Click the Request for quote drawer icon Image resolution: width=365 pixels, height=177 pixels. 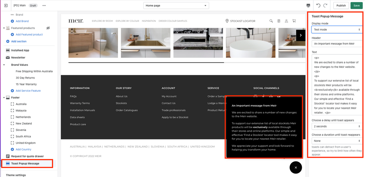(x=8, y=156)
